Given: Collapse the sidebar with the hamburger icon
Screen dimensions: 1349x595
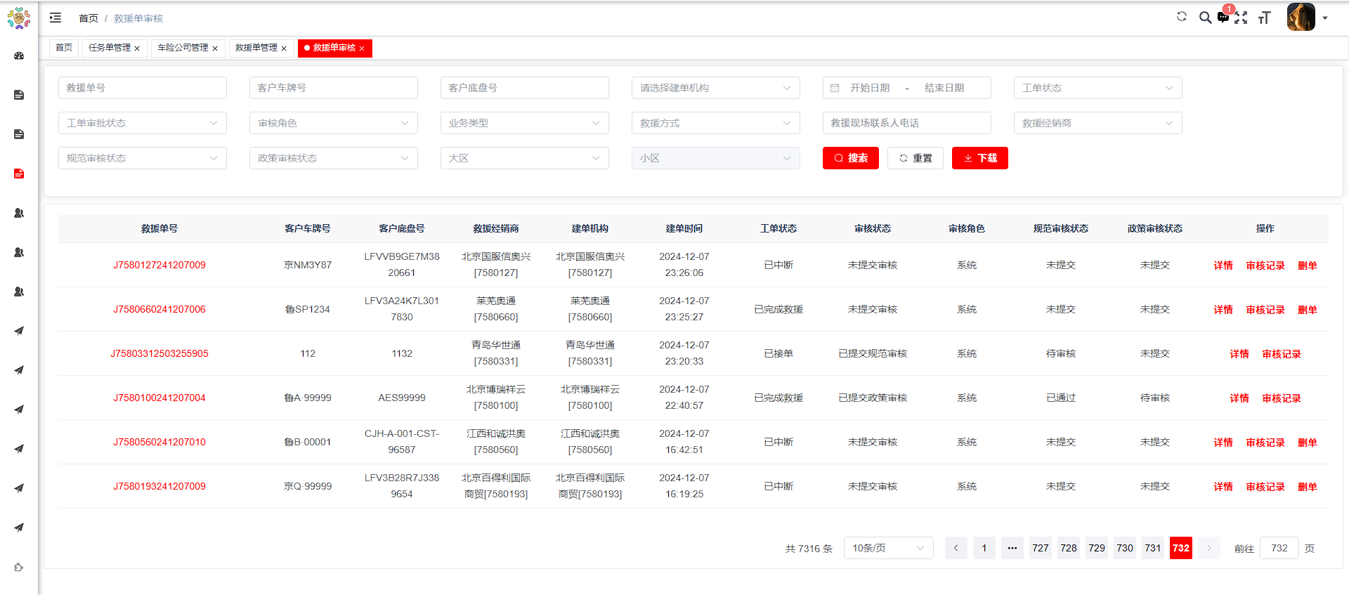Looking at the screenshot, I should (56, 18).
